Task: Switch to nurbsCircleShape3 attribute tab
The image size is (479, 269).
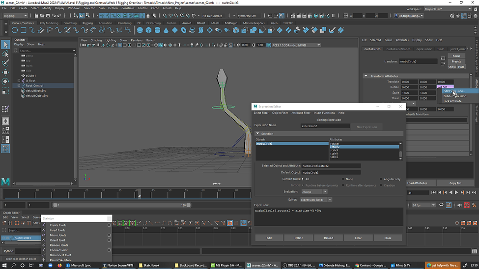Action: click(x=398, y=49)
